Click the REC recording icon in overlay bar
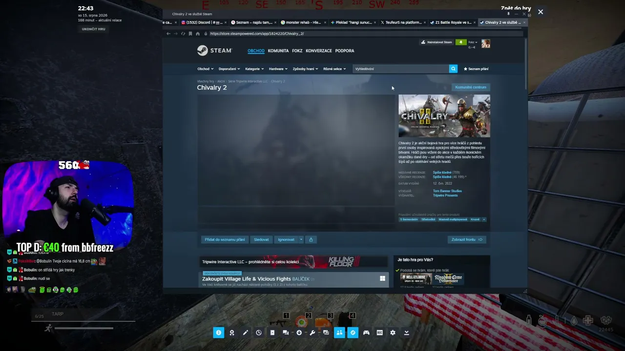This screenshot has width=625, height=351. (x=379, y=332)
